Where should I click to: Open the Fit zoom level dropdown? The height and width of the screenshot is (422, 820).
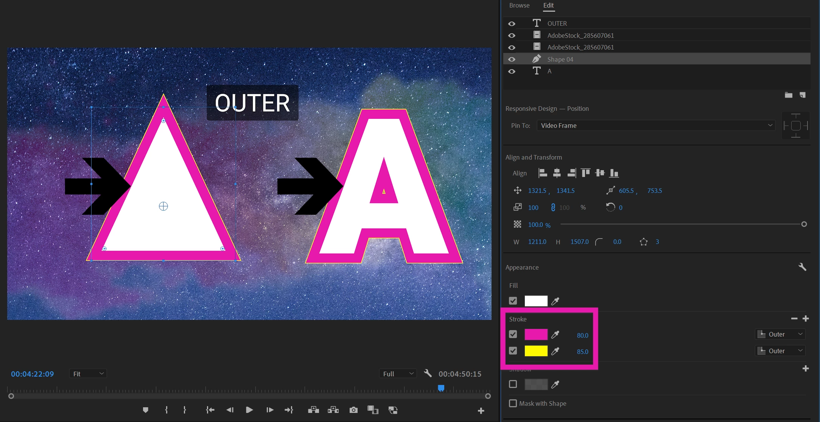tap(88, 374)
